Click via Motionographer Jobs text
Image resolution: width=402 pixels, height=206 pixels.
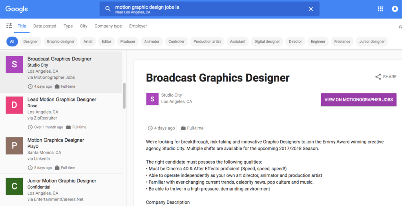click(x=51, y=77)
